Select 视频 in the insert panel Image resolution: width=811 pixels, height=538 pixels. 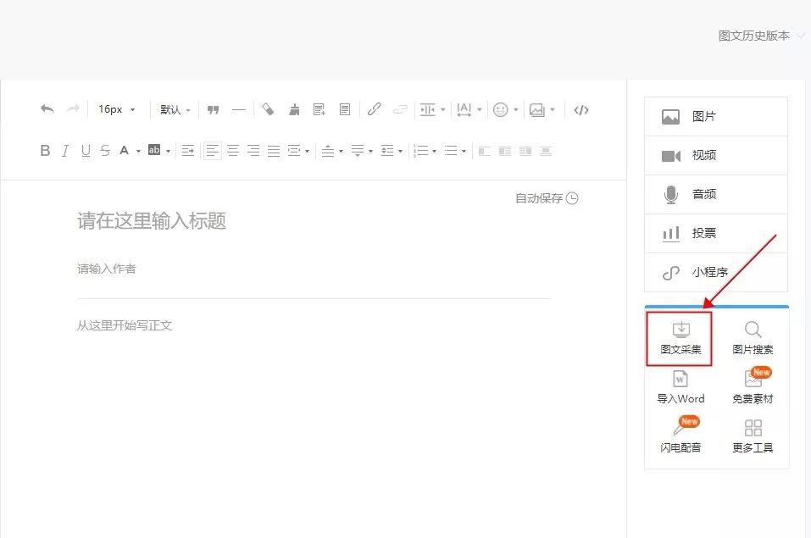(x=715, y=156)
